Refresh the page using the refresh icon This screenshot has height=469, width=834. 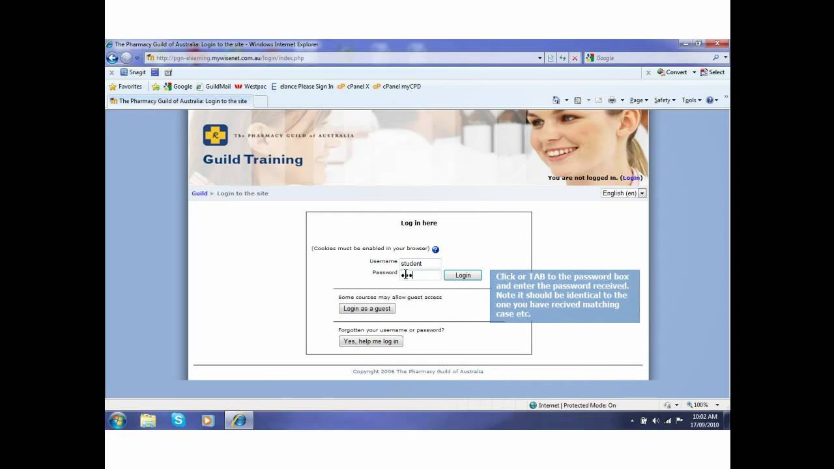562,58
